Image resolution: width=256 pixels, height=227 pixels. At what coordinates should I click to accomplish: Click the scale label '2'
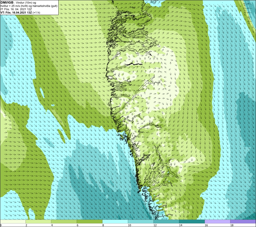pyautogui.click(x=26, y=225)
